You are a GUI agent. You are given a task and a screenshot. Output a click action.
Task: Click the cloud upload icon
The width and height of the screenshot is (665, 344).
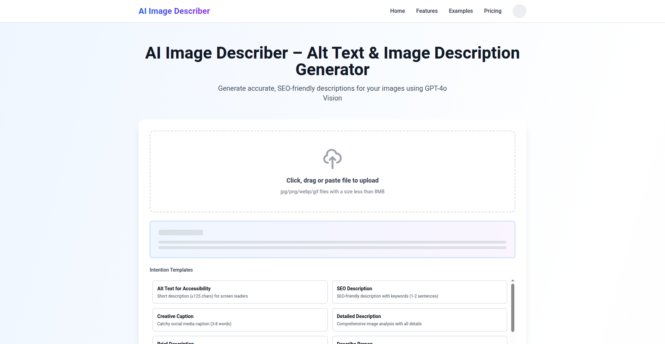pos(332,159)
